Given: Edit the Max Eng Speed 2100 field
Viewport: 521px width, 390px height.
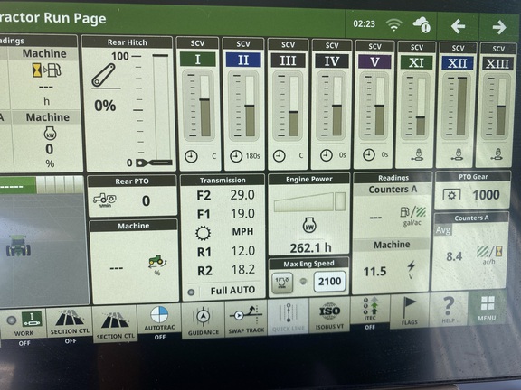Looking at the screenshot, I should pos(329,282).
